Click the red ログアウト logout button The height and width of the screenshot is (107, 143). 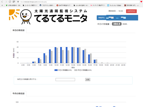click(131, 11)
